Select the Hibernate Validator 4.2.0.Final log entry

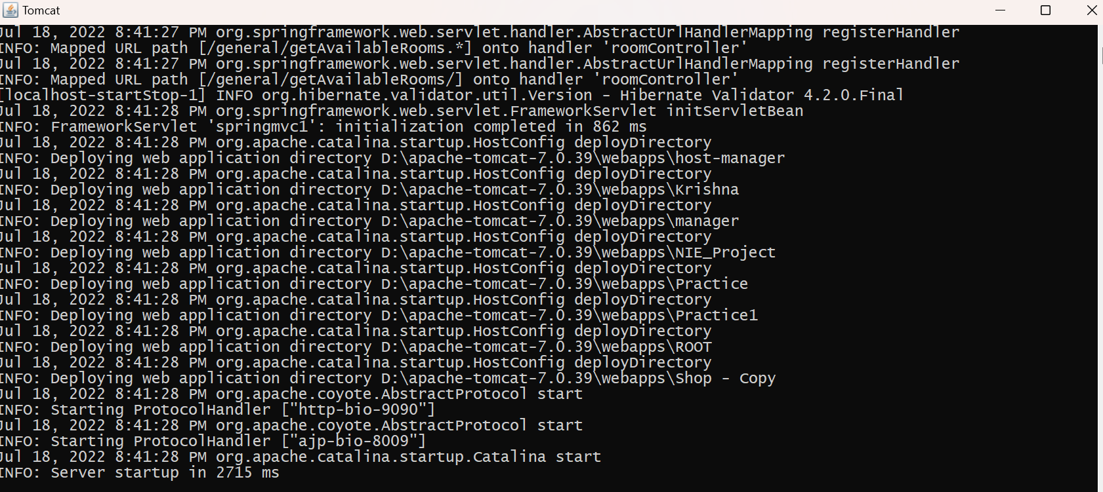[x=453, y=95]
